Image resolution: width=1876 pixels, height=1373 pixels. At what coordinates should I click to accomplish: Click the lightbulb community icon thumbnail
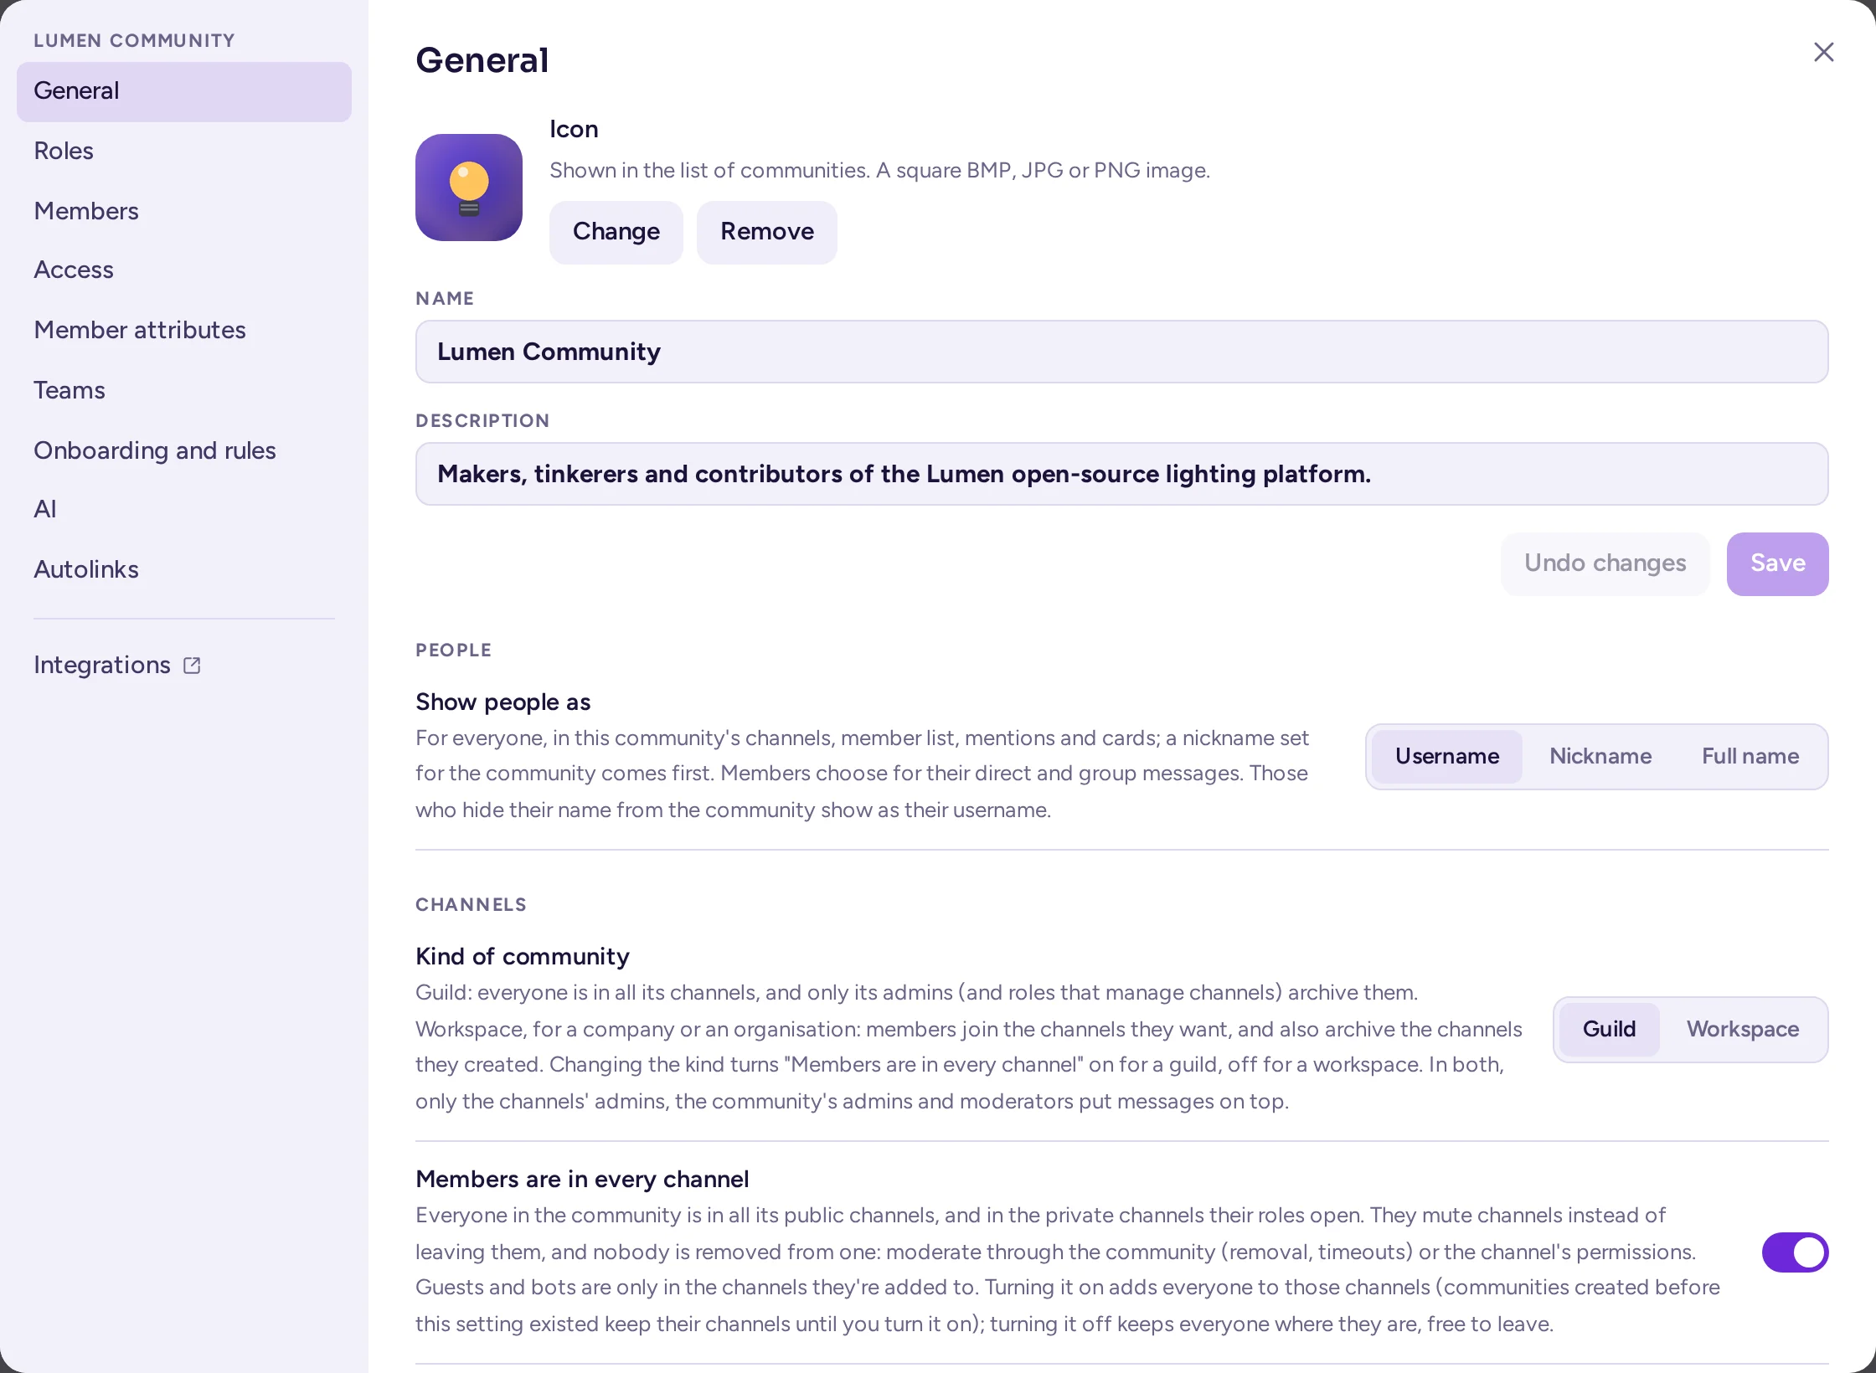point(469,188)
